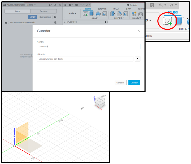The height and width of the screenshot is (164, 191).
Task: Click the search magnifier in data panel
Action: pos(55,5)
